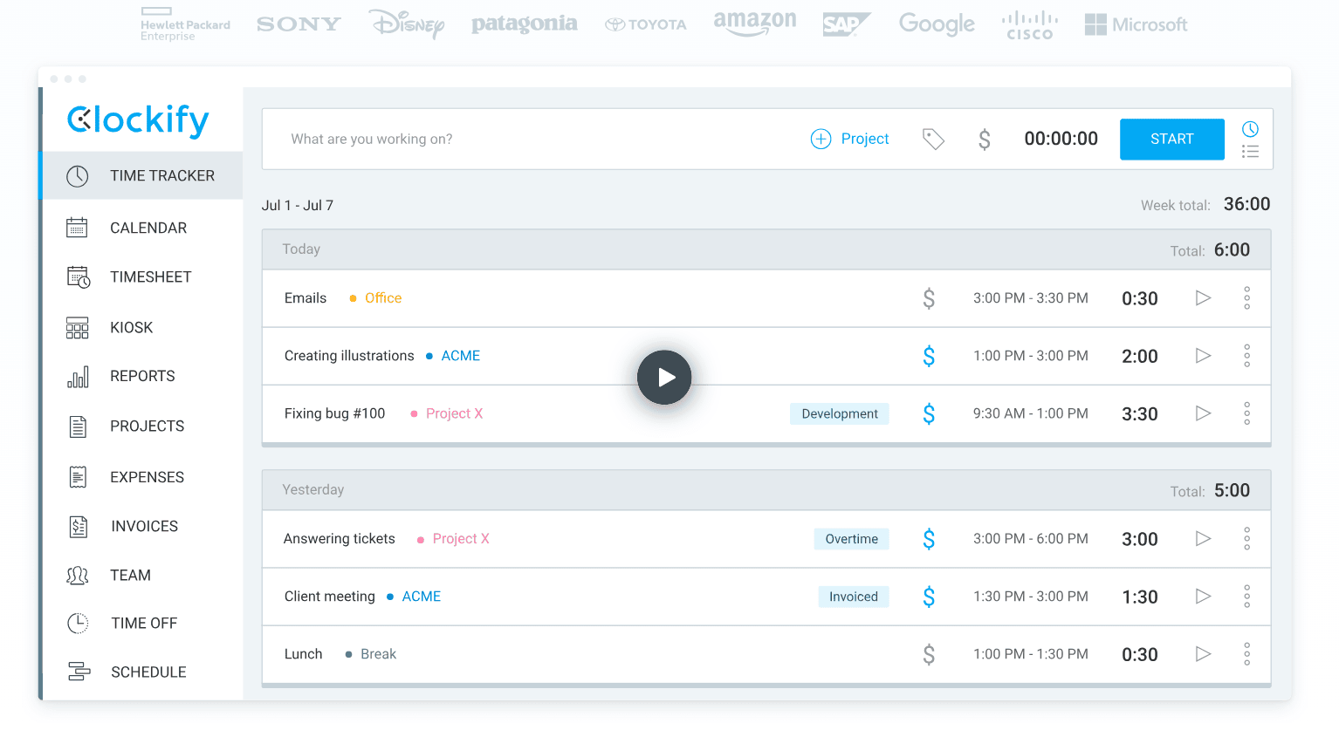Toggle billable on Creating illustrations entry
Viewport: 1339px width, 730px height.
point(929,356)
